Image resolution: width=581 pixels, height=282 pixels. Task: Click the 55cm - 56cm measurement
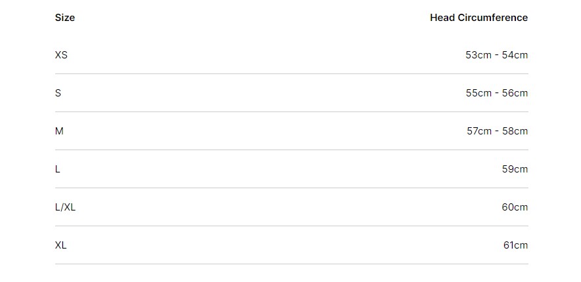[497, 93]
